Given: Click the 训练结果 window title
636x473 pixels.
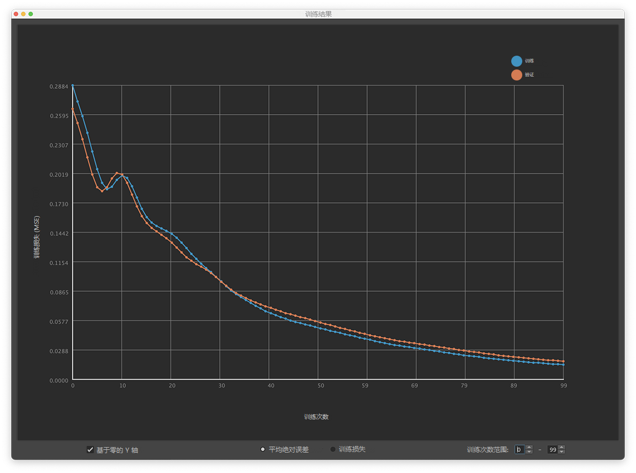Looking at the screenshot, I should point(319,14).
